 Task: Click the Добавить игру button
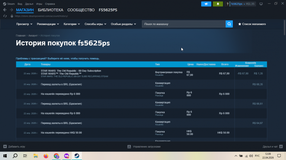(14, 147)
